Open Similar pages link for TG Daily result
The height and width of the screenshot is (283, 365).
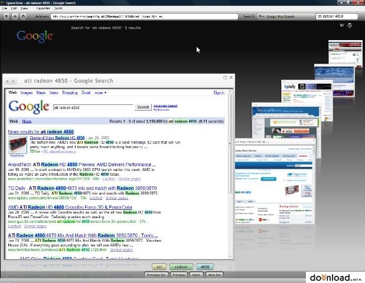(117, 198)
